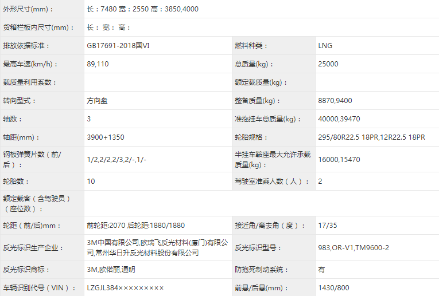Click the VIN value LZGJL384×××××××××

pyautogui.click(x=125, y=287)
